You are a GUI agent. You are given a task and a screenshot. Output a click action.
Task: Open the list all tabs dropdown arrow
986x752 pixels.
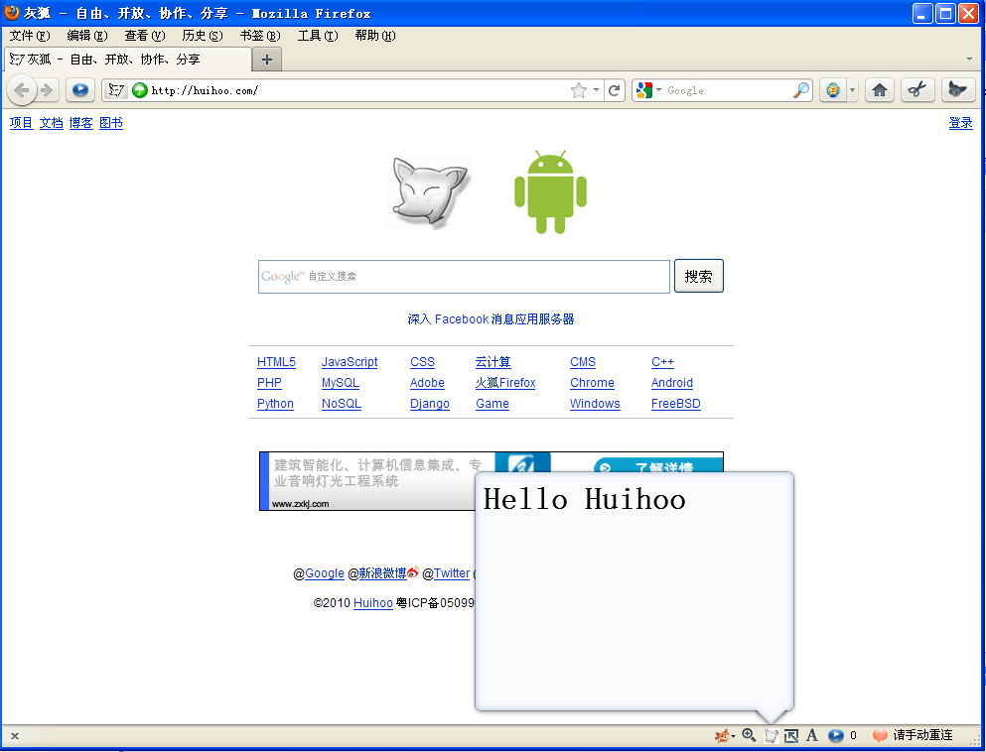[x=969, y=60]
